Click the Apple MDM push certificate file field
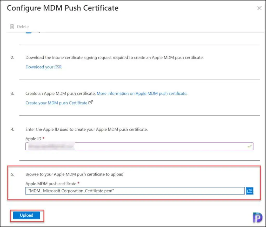266x227 pixels. (135, 191)
